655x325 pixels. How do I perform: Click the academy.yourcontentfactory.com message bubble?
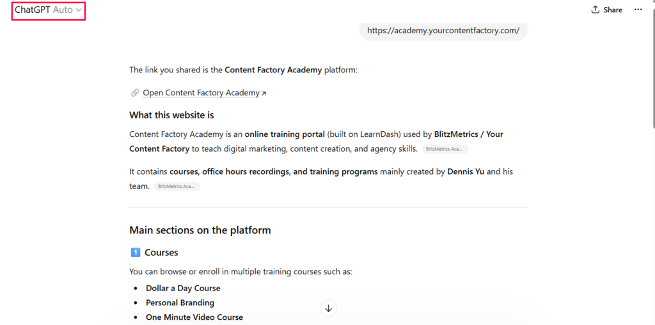(x=443, y=31)
